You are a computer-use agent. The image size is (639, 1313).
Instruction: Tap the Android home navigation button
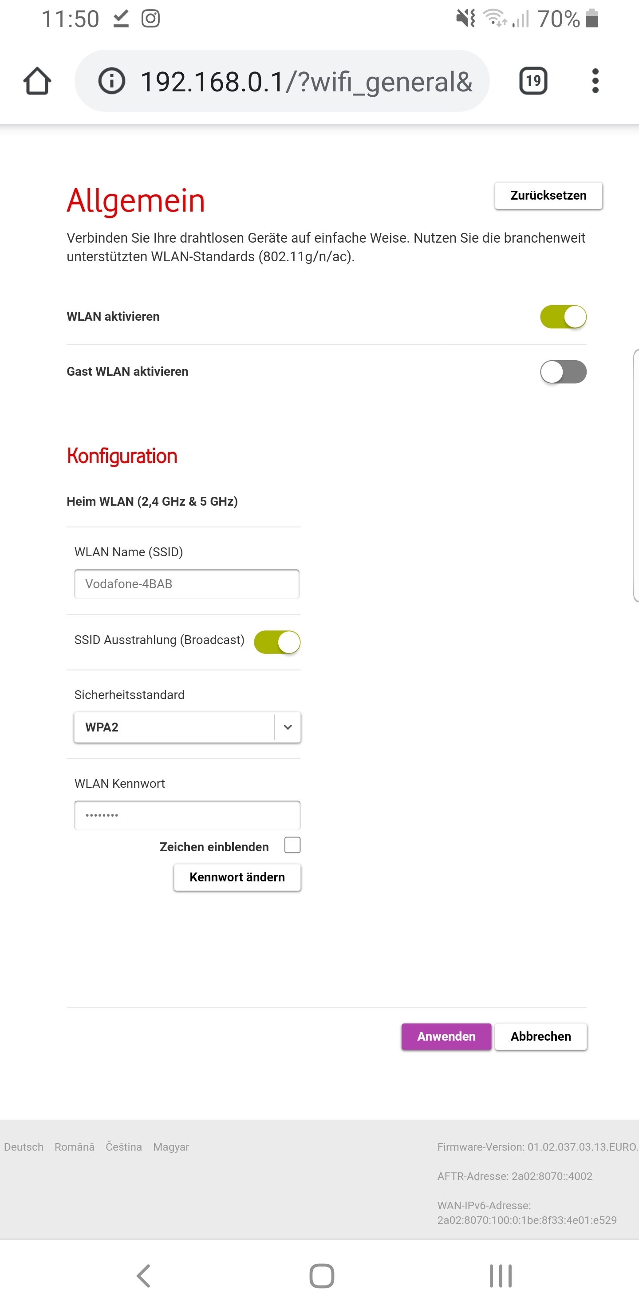click(322, 1276)
